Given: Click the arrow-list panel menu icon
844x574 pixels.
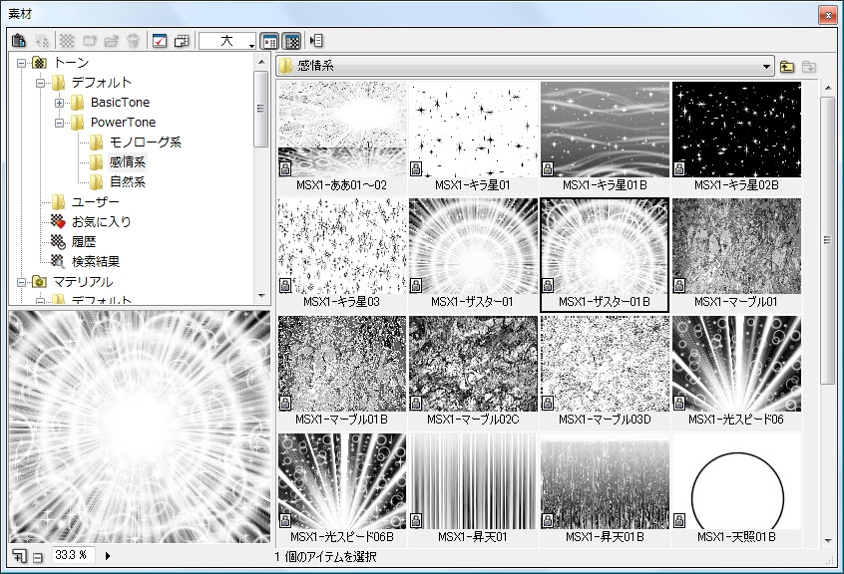Looking at the screenshot, I should 316,41.
